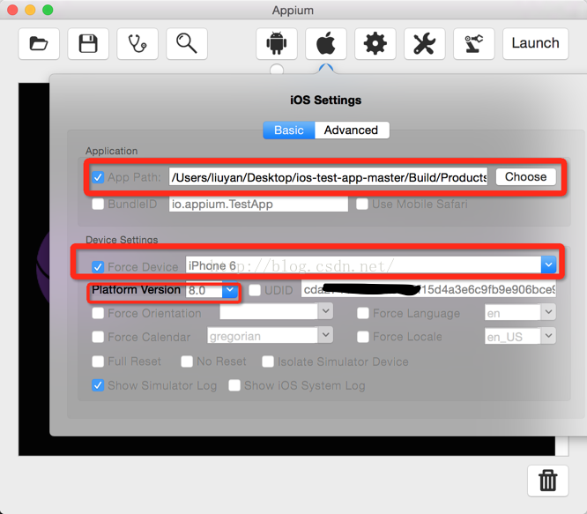Click the UDID text field
This screenshot has width=587, height=514.
[x=428, y=290]
